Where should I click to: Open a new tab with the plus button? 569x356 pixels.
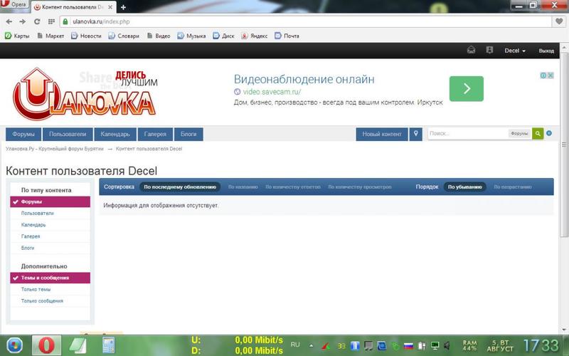click(x=123, y=7)
